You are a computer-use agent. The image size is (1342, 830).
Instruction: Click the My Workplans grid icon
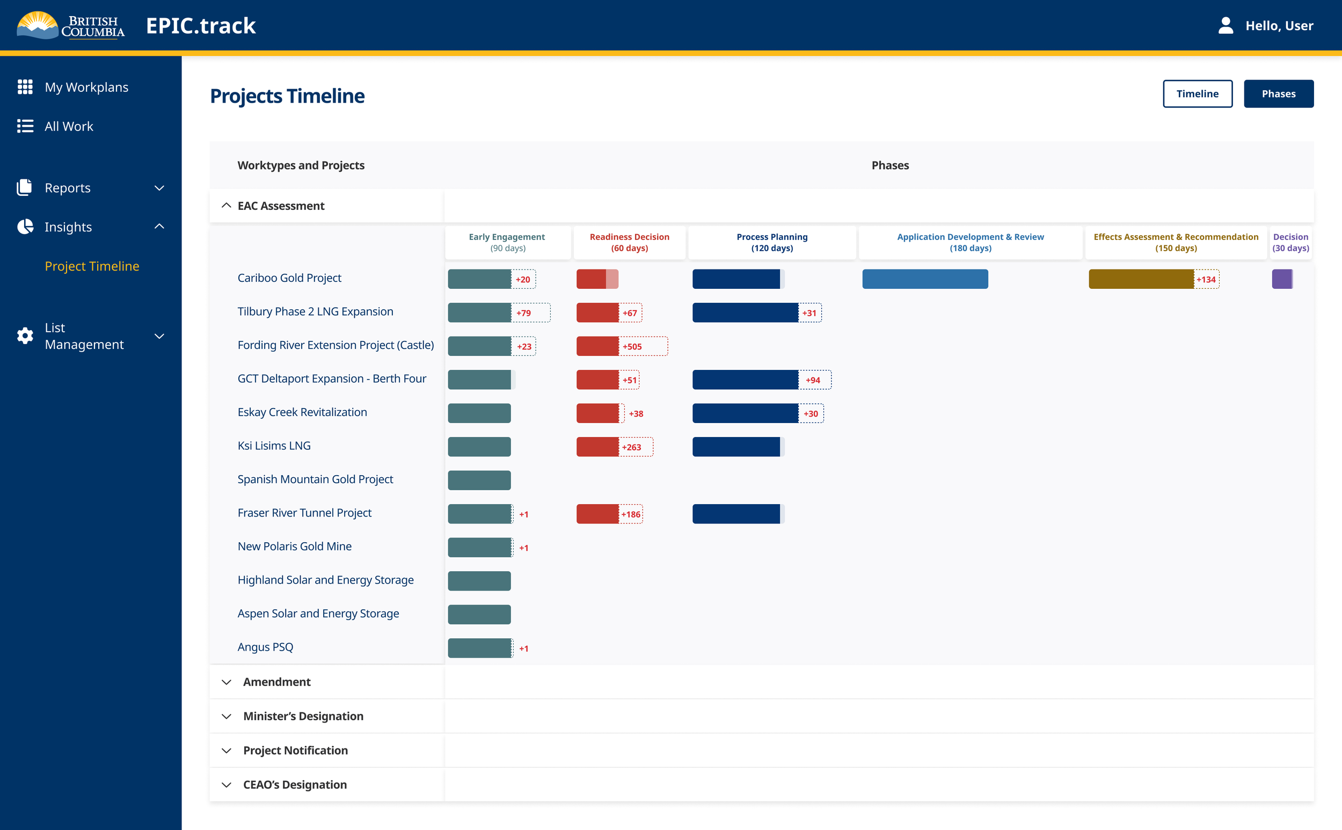point(25,87)
